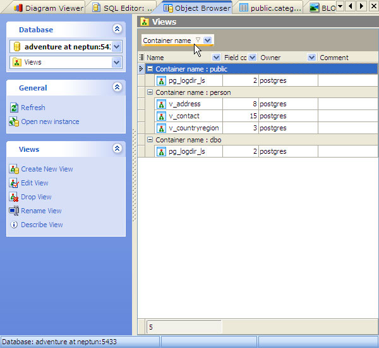Switch to the BLO tab
379x348 pixels.
(x=323, y=8)
